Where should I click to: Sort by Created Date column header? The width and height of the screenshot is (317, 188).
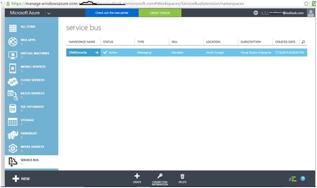pos(285,42)
